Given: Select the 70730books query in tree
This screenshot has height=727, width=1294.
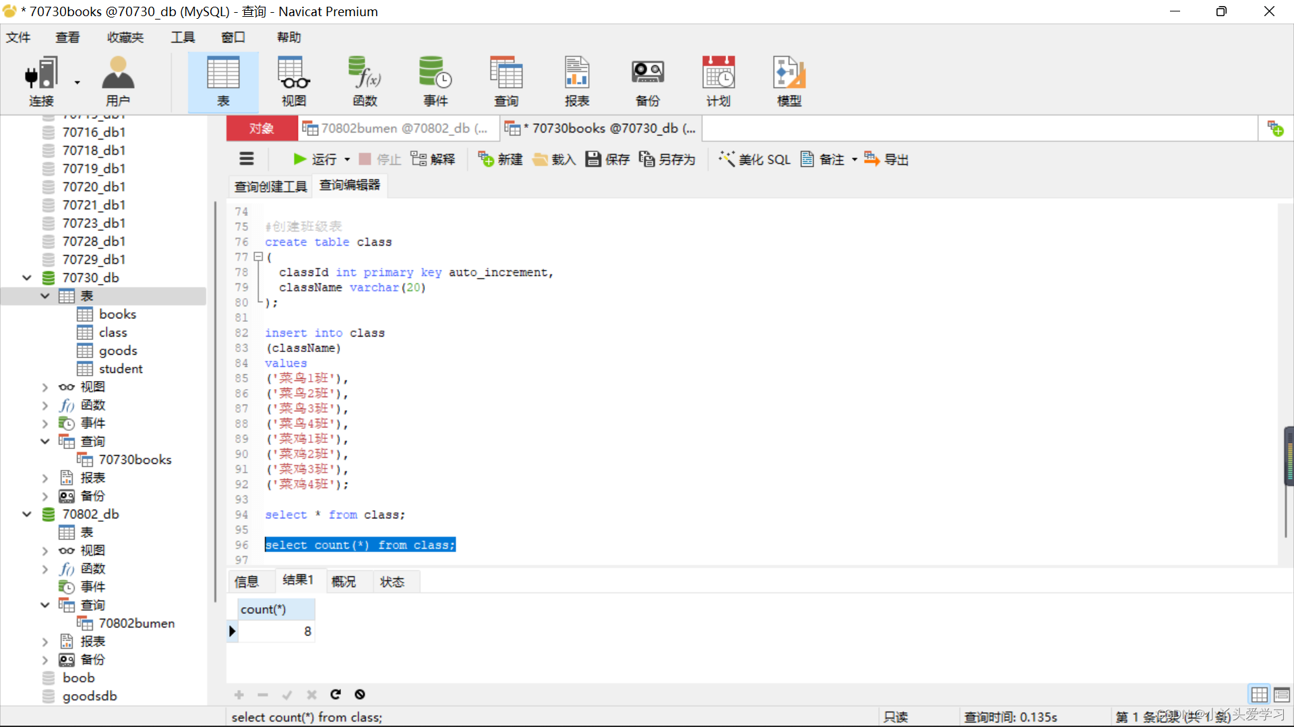Looking at the screenshot, I should click(135, 460).
